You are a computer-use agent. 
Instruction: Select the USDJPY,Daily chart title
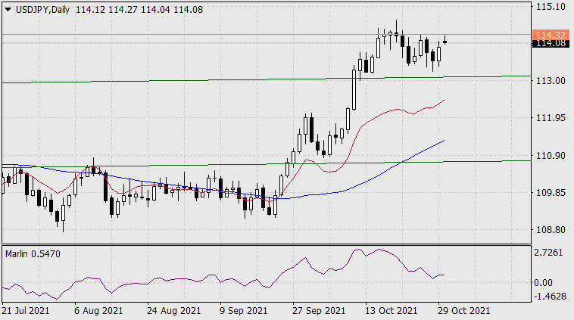point(42,10)
